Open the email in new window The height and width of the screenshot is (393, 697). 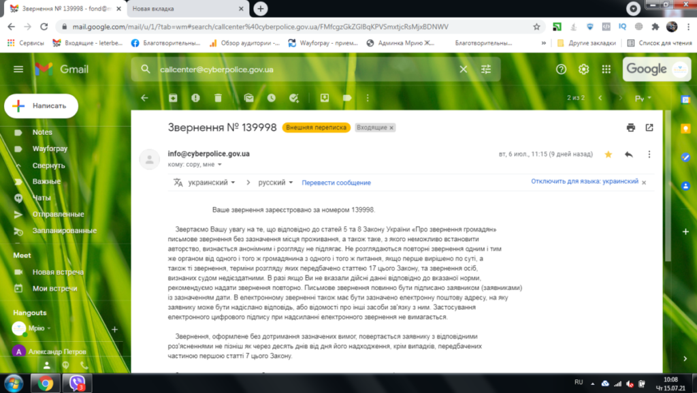pos(649,127)
